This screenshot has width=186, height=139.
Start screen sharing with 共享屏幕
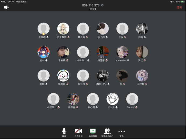click(93, 132)
